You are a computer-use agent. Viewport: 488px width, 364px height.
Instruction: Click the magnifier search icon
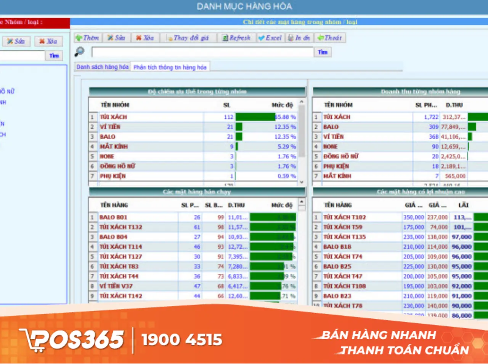pyautogui.click(x=79, y=51)
